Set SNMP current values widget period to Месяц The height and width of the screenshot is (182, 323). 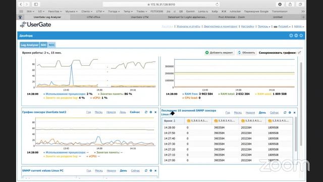pos(99,171)
